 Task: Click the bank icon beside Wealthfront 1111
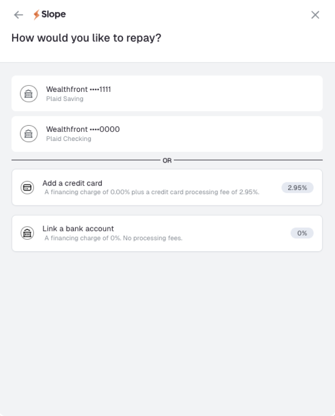coord(28,94)
